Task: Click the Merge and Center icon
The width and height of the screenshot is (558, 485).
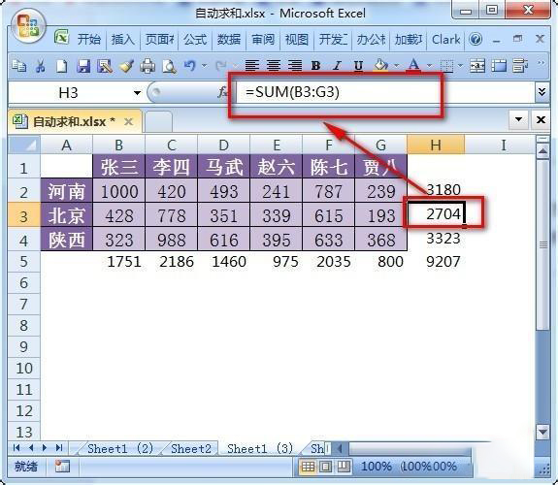Action: [476, 65]
